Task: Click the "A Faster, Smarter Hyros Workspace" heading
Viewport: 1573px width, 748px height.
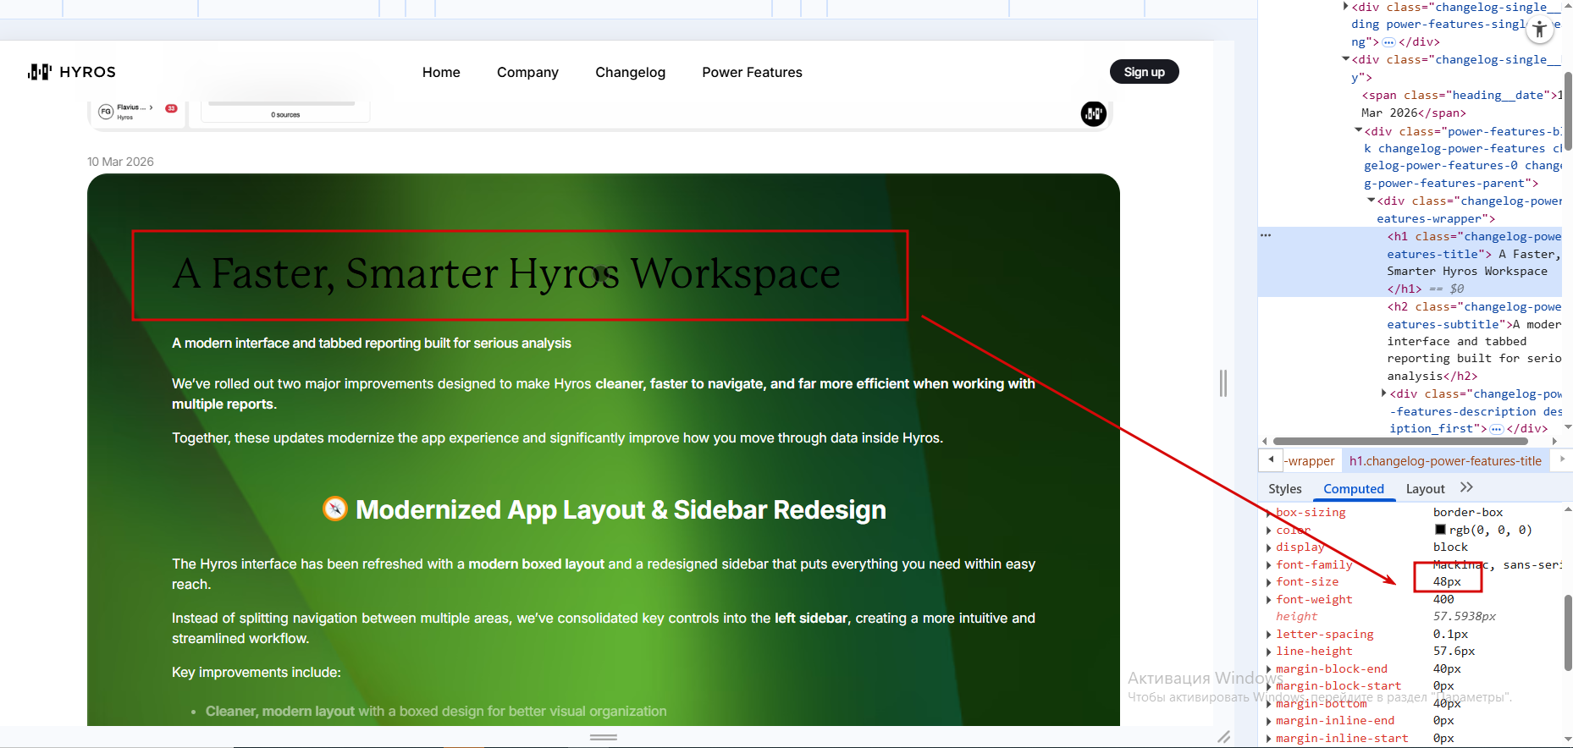Action: (506, 274)
